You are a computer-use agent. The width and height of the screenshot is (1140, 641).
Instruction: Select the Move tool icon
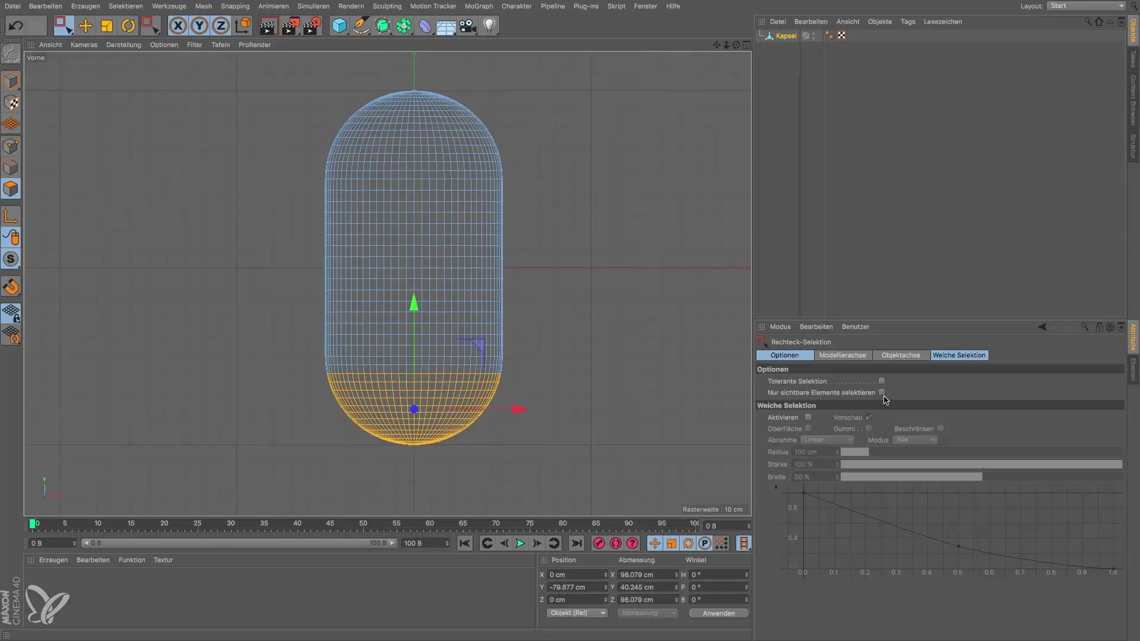pos(85,26)
